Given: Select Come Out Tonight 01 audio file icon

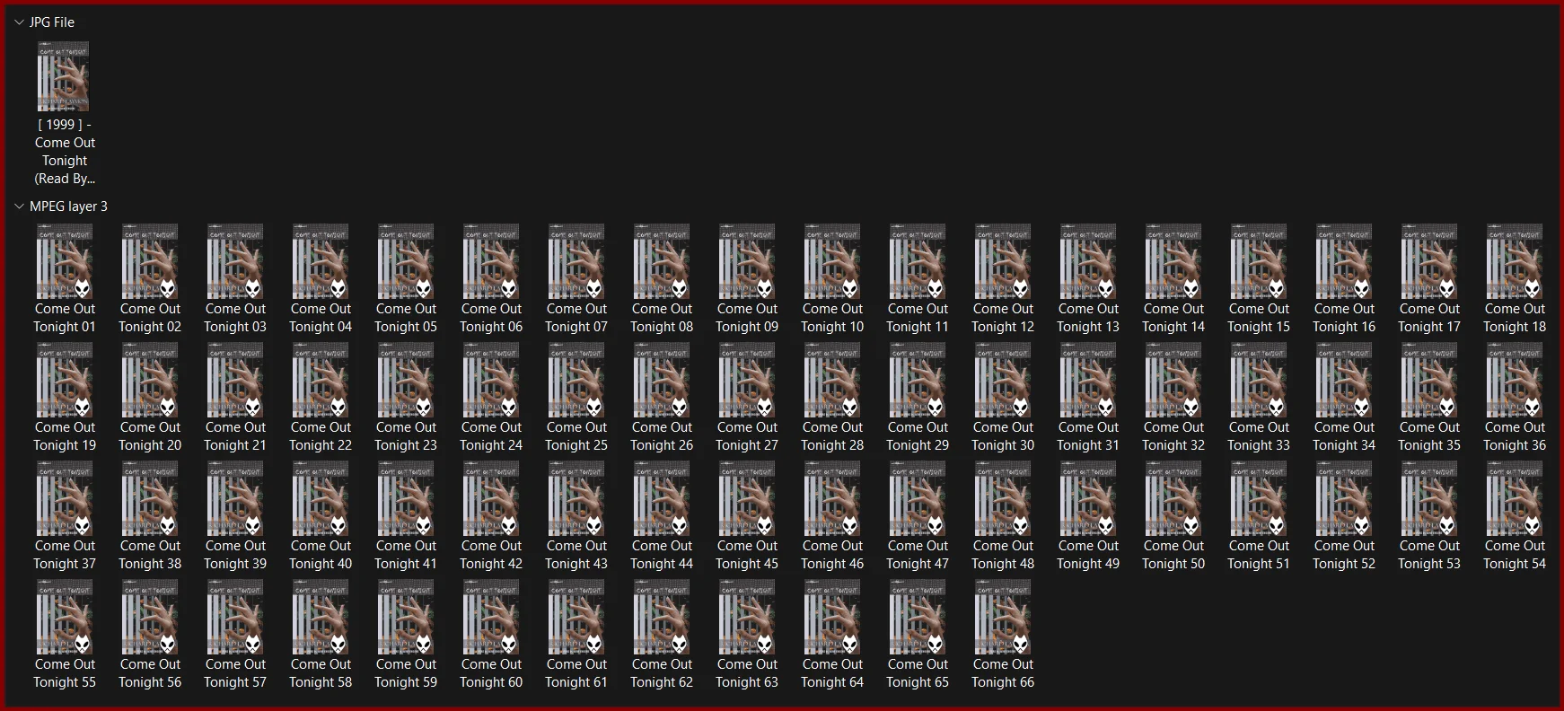Looking at the screenshot, I should (x=65, y=261).
